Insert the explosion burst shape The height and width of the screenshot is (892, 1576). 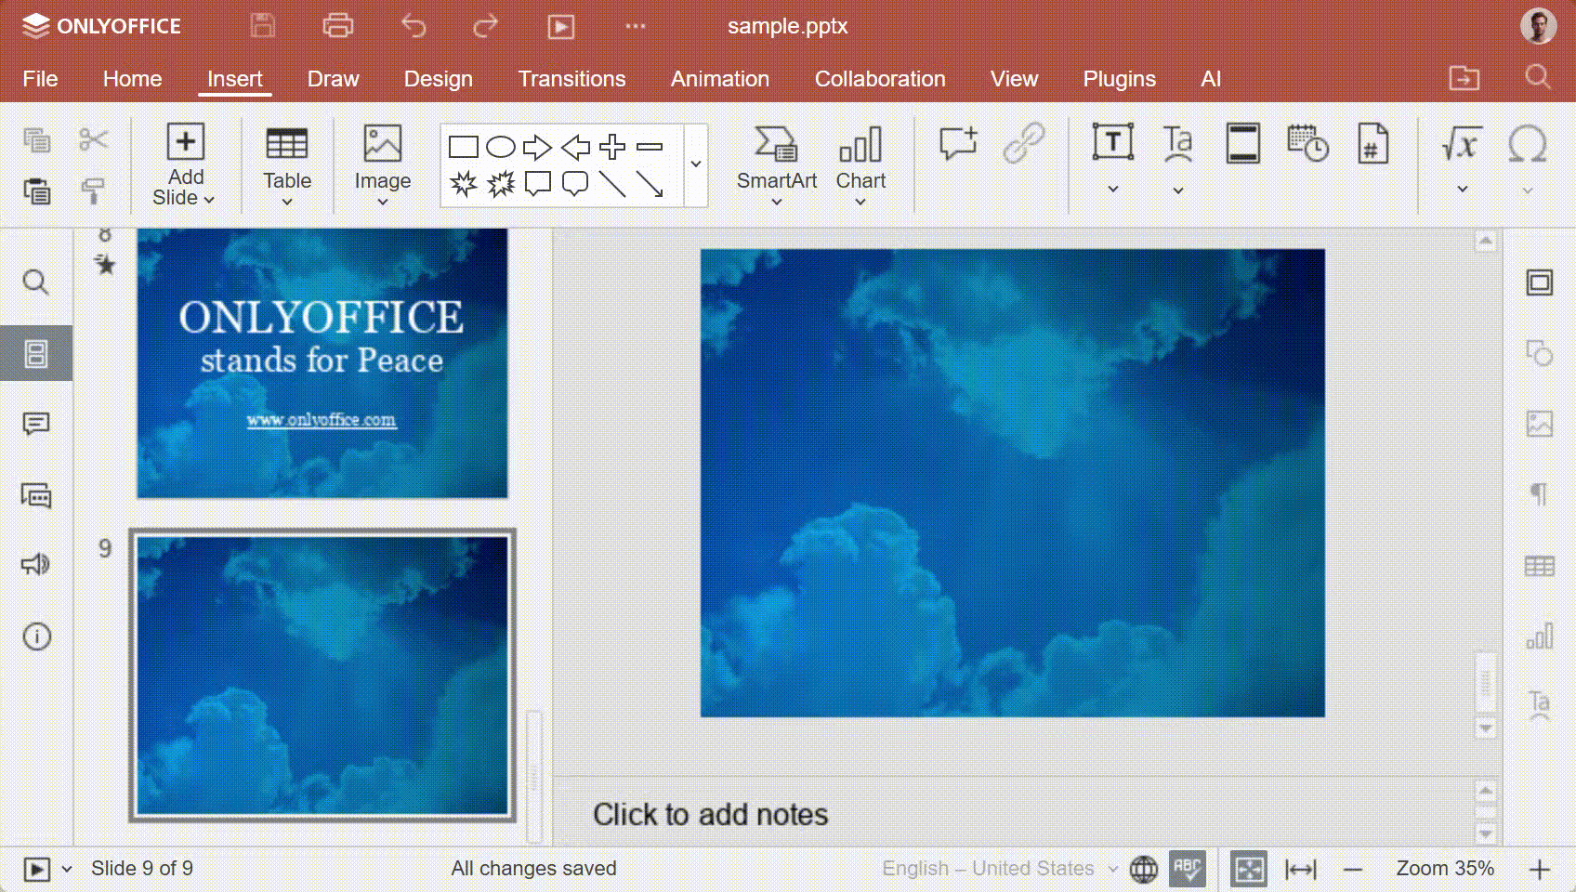click(x=501, y=184)
